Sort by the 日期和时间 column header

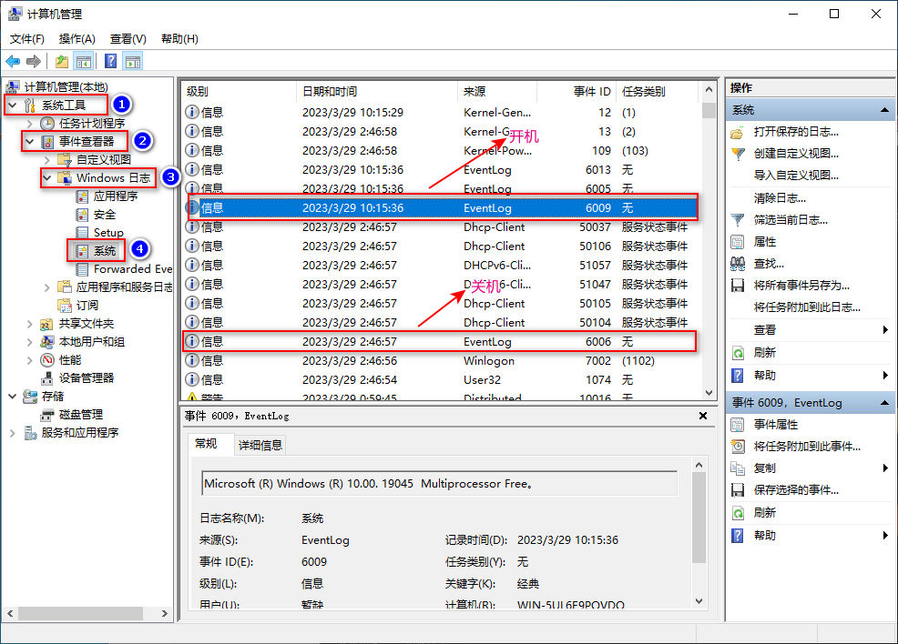coord(377,92)
